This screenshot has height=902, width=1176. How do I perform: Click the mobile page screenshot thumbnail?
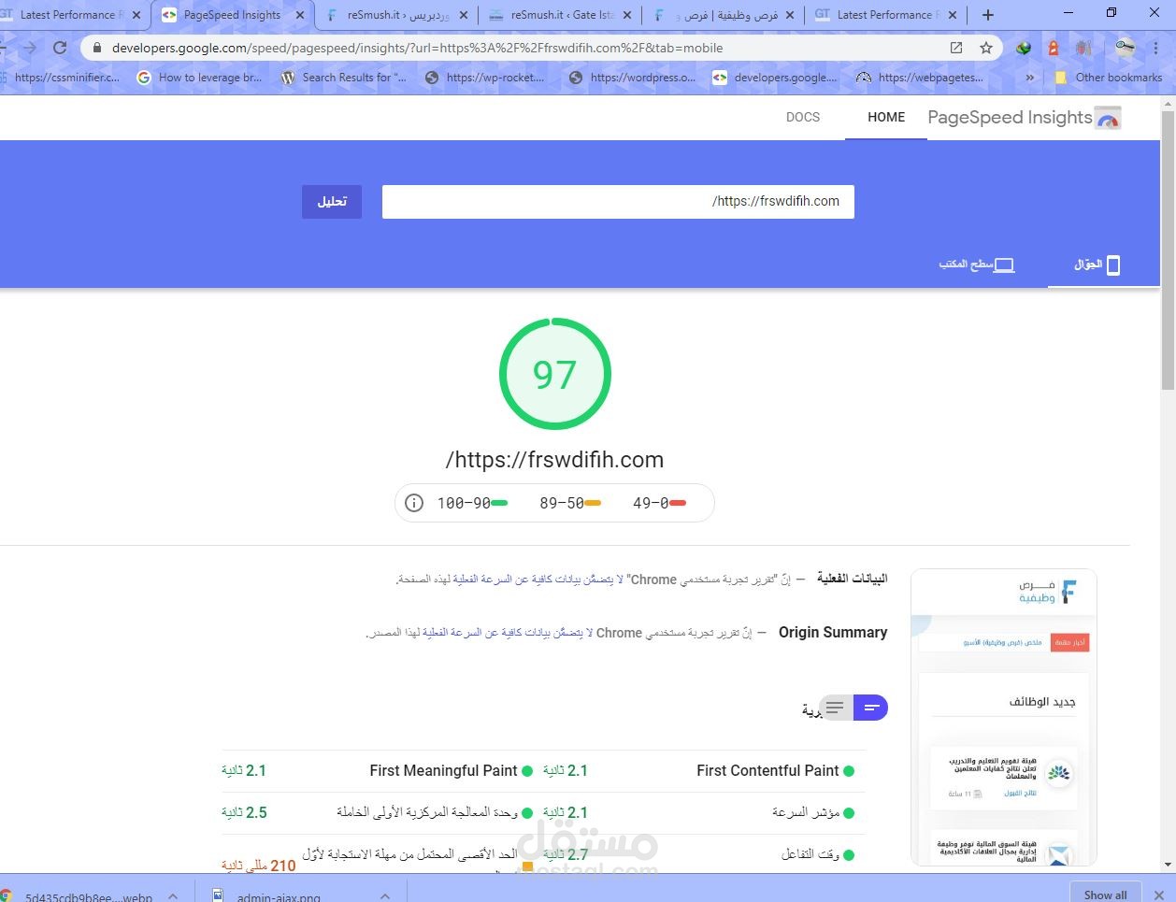(x=1004, y=717)
